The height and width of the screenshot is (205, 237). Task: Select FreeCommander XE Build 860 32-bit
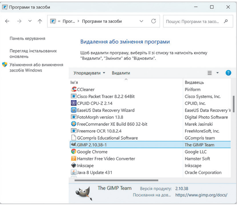click(112, 124)
